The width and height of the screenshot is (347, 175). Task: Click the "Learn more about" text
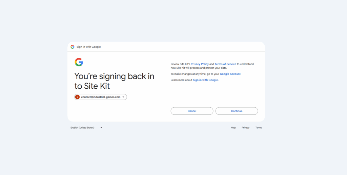181,80
